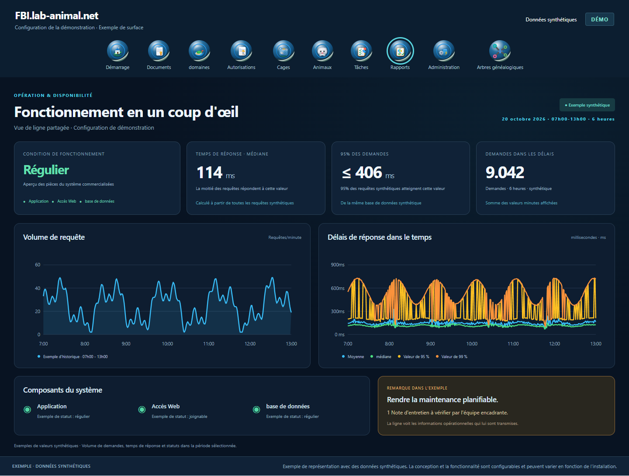The width and height of the screenshot is (629, 476).
Task: Open the Arbres généalogiques icon
Action: pyautogui.click(x=500, y=51)
